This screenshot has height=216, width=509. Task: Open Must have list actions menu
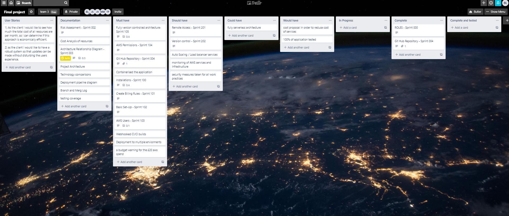click(163, 20)
